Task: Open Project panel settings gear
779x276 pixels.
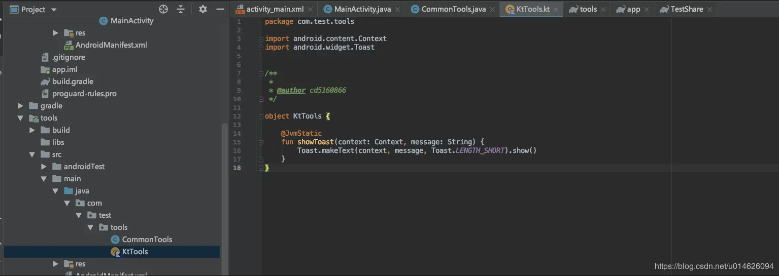Action: point(203,9)
